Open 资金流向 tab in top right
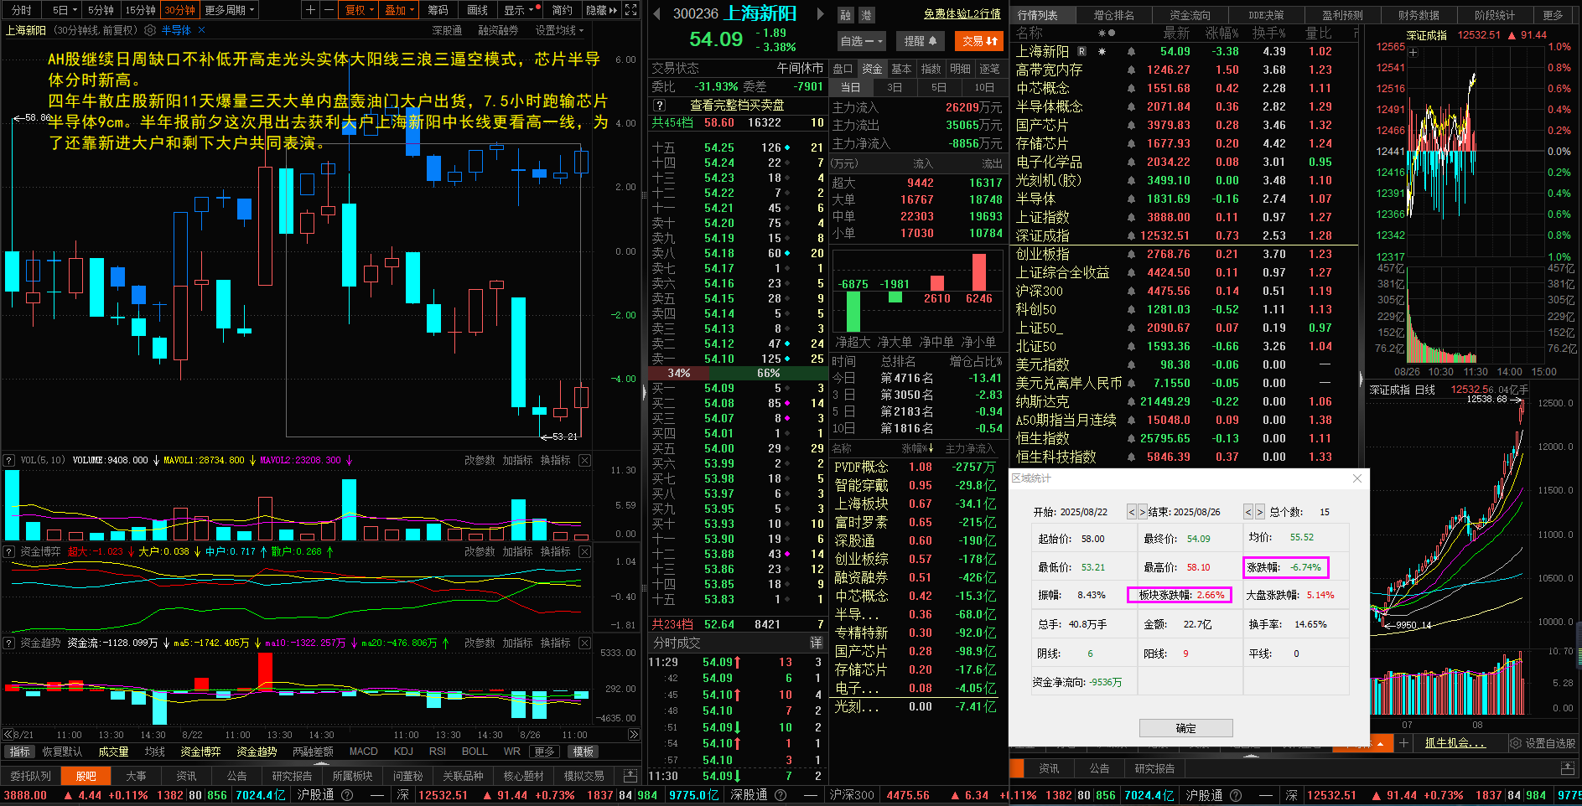Viewport: 1582px width, 806px height. pos(1190,15)
